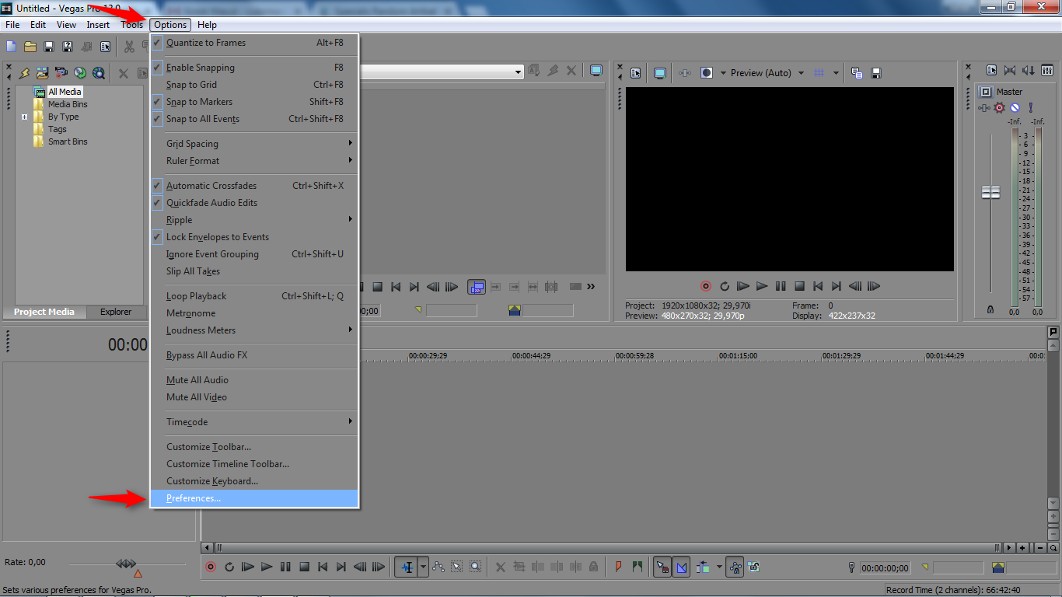Extract audio from CD
Screen dimensions: 1062x597
click(79, 72)
